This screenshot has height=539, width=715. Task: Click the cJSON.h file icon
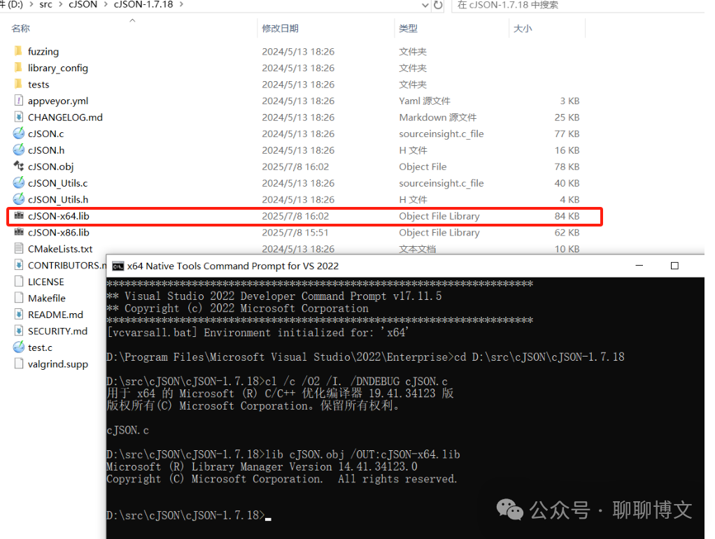[19, 150]
